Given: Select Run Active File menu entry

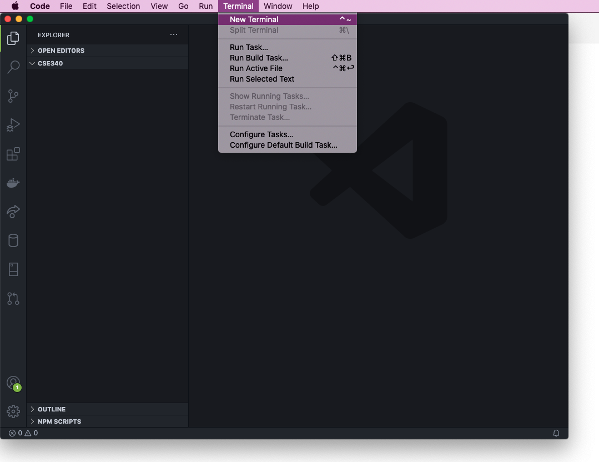Looking at the screenshot, I should pos(287,68).
